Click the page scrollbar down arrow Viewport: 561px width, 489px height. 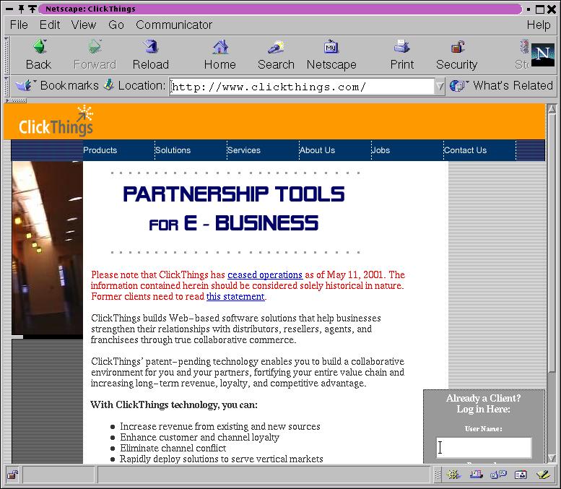(x=552, y=458)
